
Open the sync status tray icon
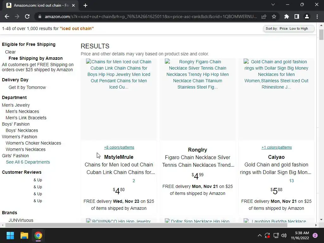click(x=267, y=235)
